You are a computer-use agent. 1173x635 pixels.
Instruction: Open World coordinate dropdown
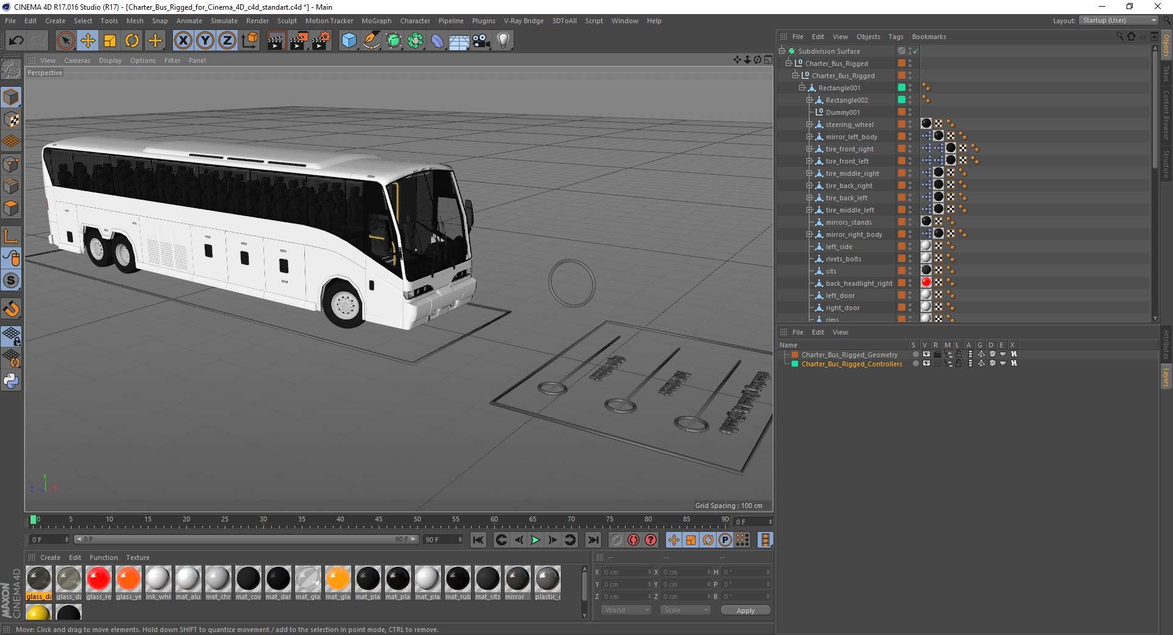(626, 610)
